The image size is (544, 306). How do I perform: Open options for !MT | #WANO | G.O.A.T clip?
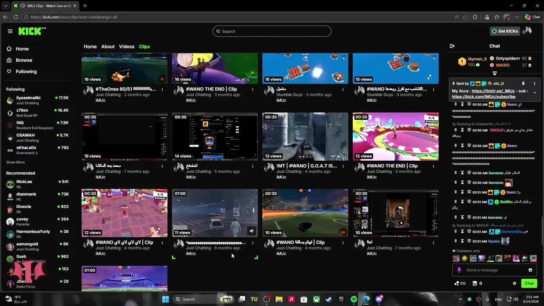coord(343,166)
